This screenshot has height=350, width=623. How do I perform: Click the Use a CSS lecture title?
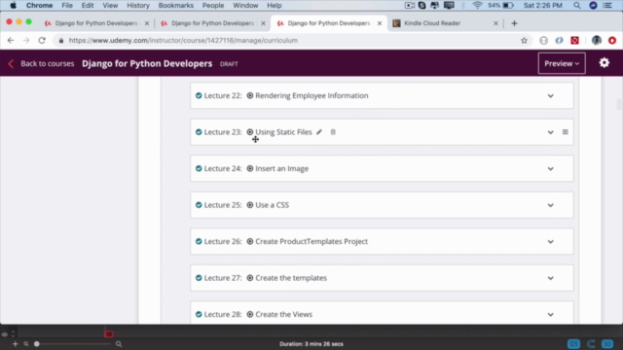pos(273,205)
